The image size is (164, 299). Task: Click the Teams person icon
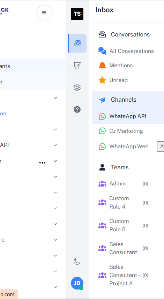pos(102,167)
